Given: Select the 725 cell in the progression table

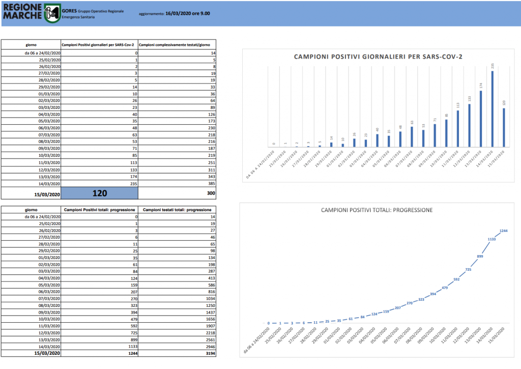Looking at the screenshot, I should click(99, 333).
